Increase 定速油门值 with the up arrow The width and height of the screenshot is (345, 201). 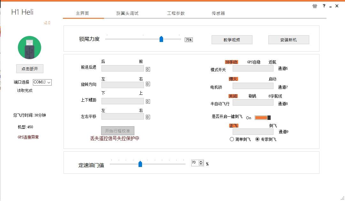pos(201,161)
